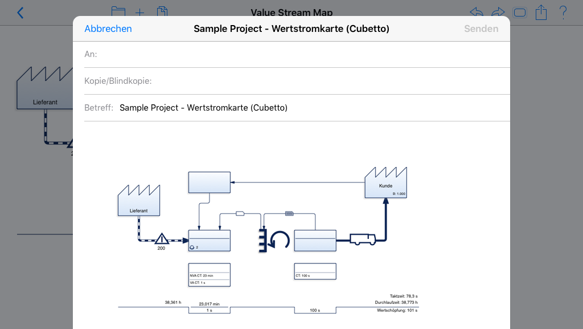Tap the An recipient field

click(297, 54)
